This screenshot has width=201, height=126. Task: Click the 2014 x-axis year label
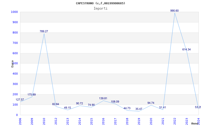click(x=80, y=121)
